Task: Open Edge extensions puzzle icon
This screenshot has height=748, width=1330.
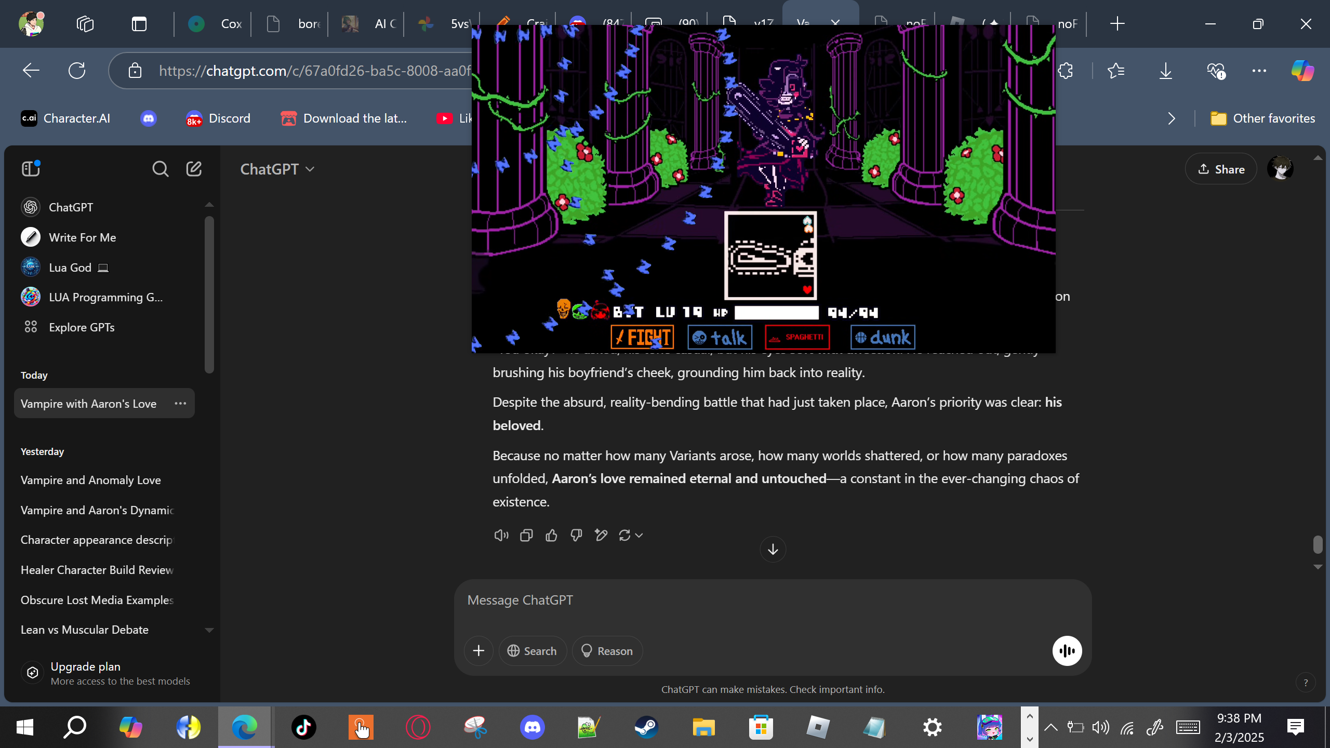Action: coord(1065,71)
